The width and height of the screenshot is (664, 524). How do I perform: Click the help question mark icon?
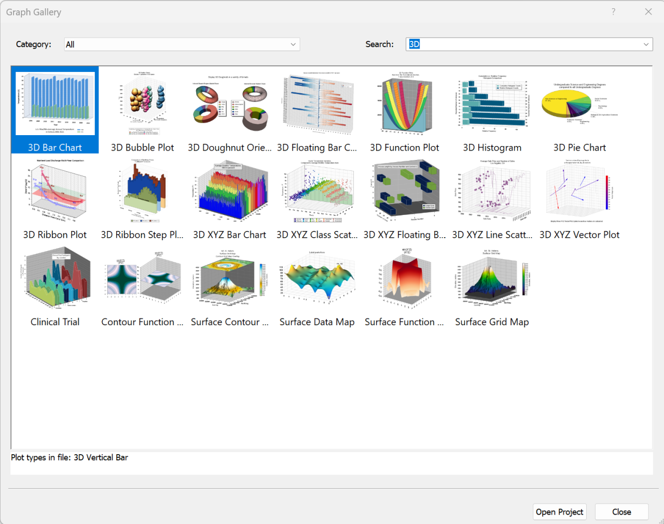[613, 11]
